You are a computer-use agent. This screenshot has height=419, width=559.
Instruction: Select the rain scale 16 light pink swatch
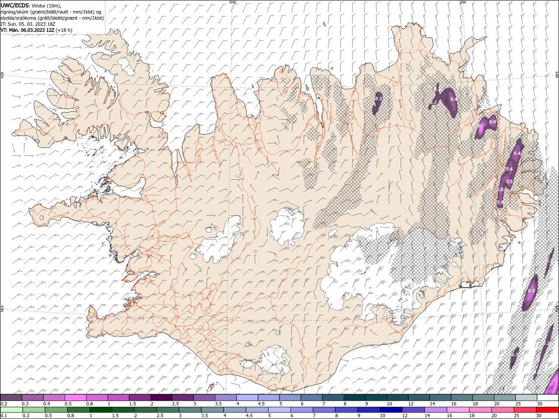tap(458, 410)
